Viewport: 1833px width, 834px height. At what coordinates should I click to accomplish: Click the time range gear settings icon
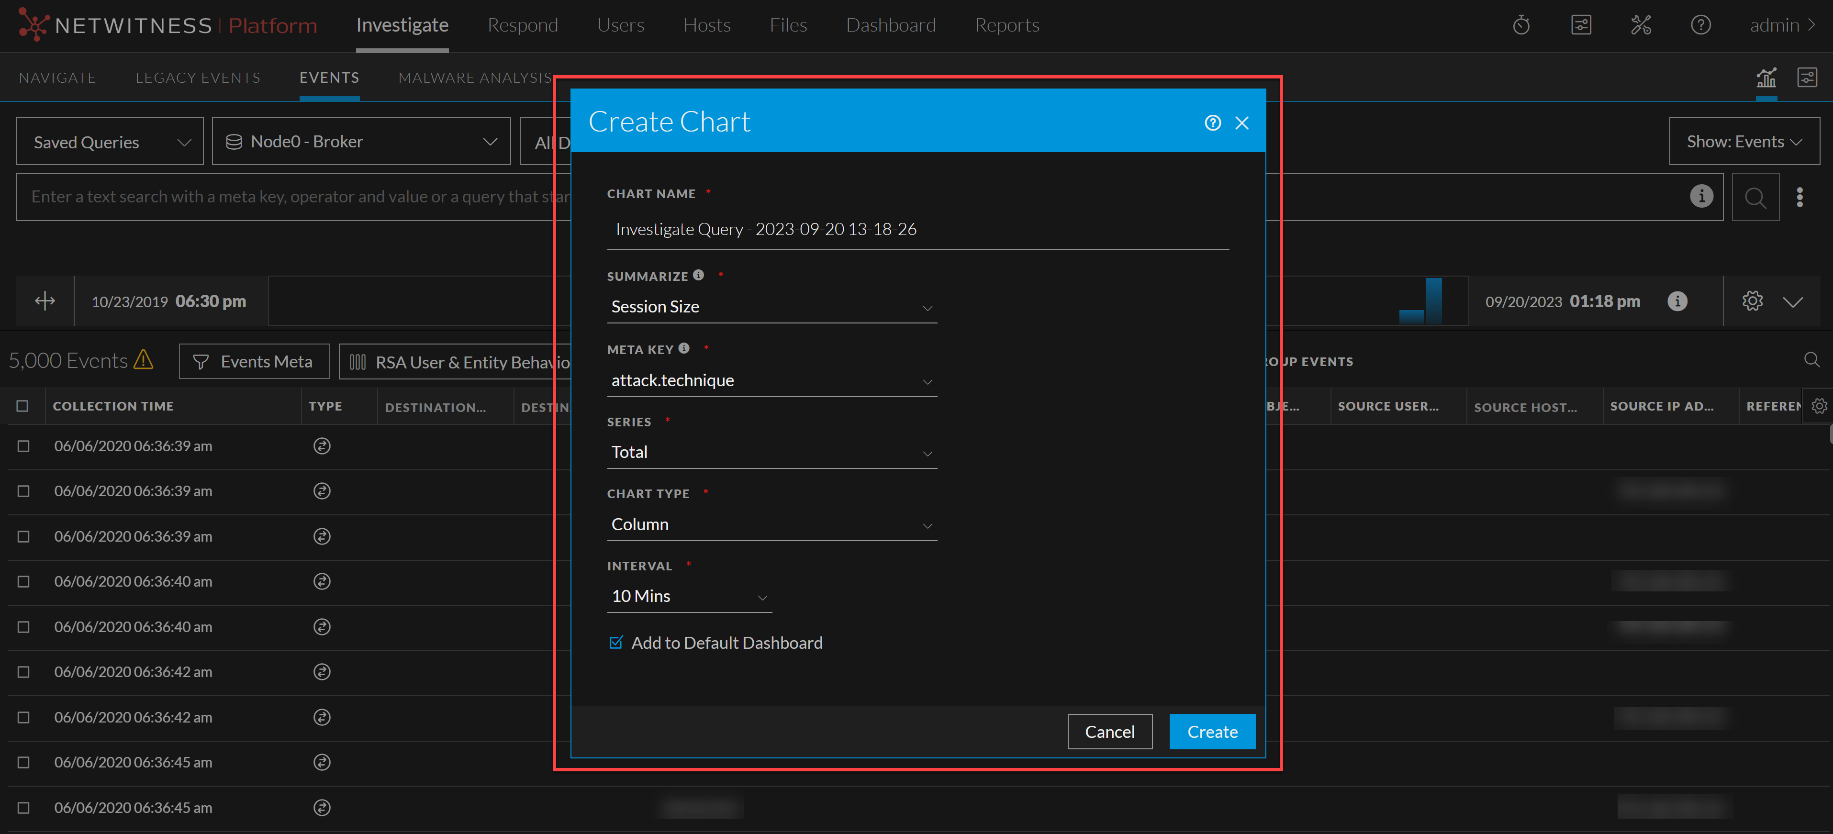click(x=1752, y=301)
